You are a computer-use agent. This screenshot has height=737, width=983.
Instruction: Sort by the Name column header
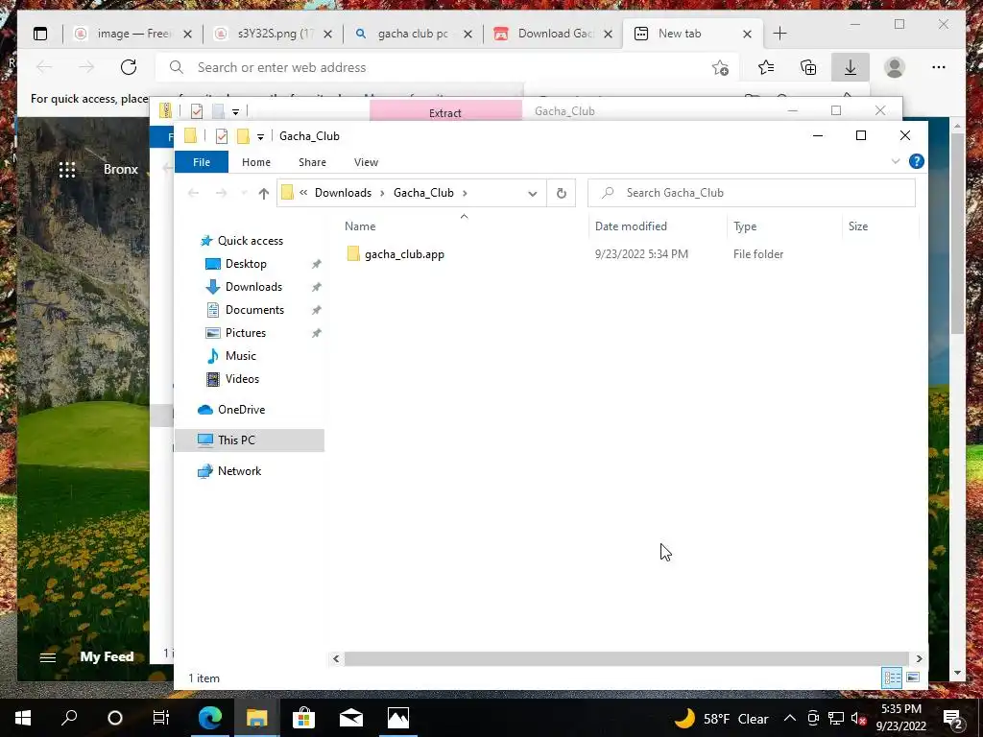(360, 226)
